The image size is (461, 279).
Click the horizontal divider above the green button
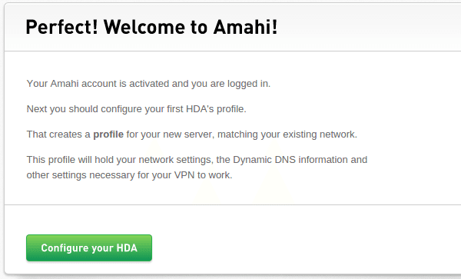[233, 204]
